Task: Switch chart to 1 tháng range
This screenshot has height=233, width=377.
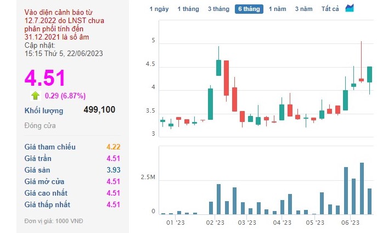Action: click(188, 9)
